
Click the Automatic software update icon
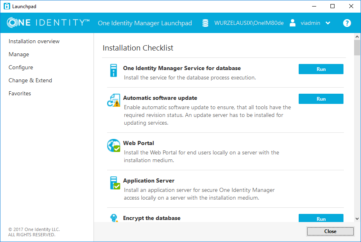[x=114, y=100]
